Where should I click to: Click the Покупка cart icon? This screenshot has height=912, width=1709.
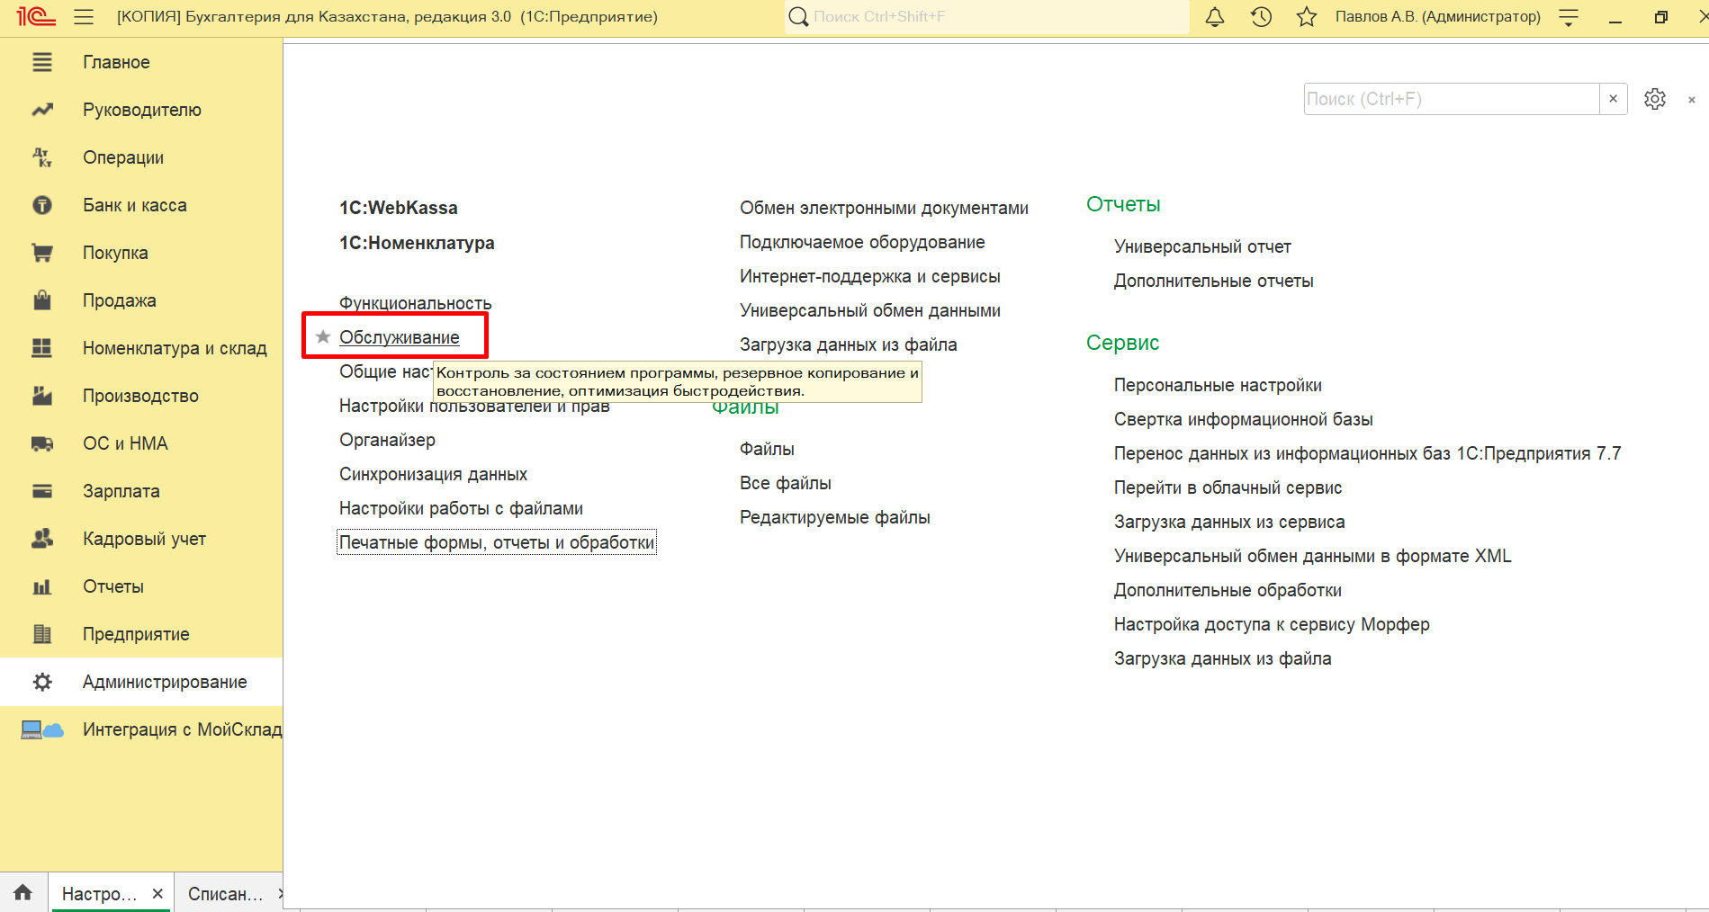pos(42,253)
